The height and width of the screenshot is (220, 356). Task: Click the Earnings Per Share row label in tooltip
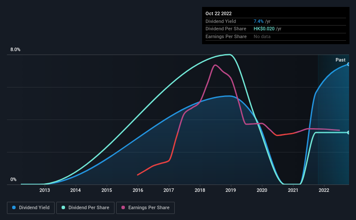click(226, 36)
